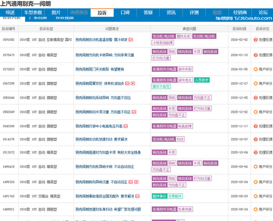Open the 车型参数 tab
Screen dimensions: 273x221
click(x=33, y=12)
